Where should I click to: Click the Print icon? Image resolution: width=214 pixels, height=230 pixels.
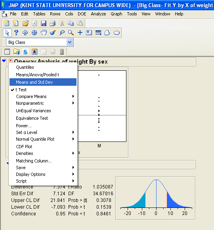[53, 23]
